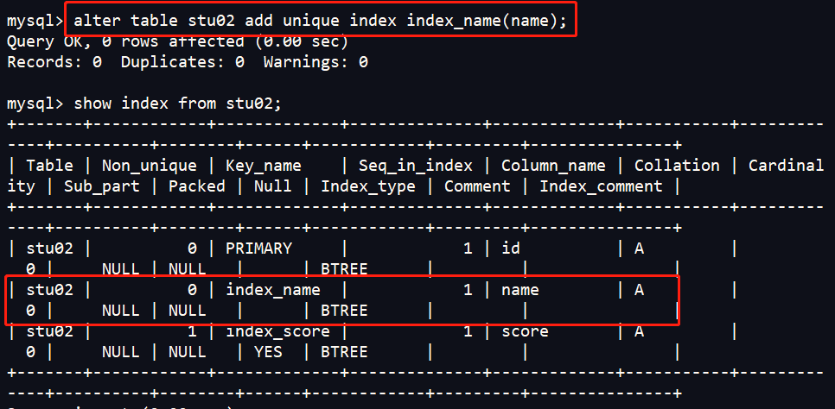835x409 pixels.
Task: Click the 'Records: 0' text
Action: tap(54, 62)
